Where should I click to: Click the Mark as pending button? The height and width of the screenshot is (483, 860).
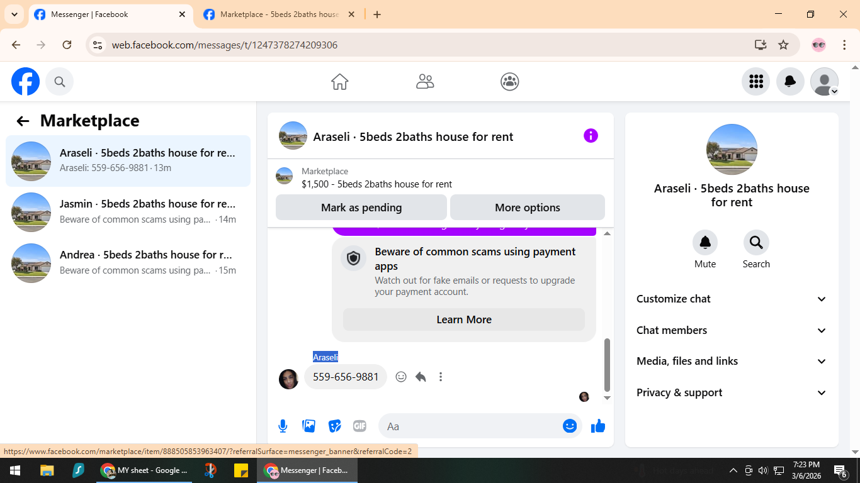(x=361, y=208)
